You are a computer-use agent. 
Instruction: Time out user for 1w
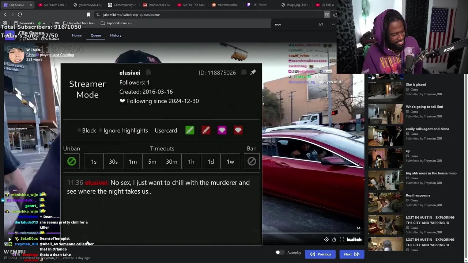click(230, 162)
